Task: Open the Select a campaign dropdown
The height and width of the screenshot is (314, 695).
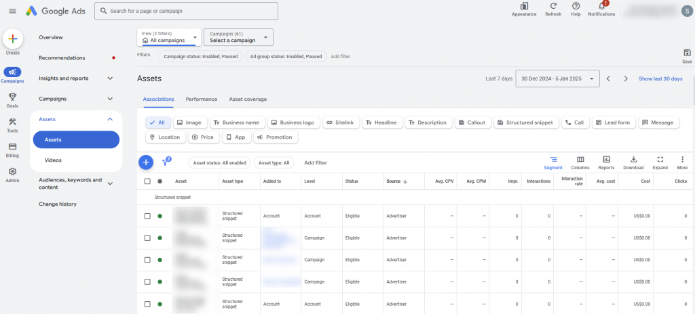Action: (x=238, y=37)
